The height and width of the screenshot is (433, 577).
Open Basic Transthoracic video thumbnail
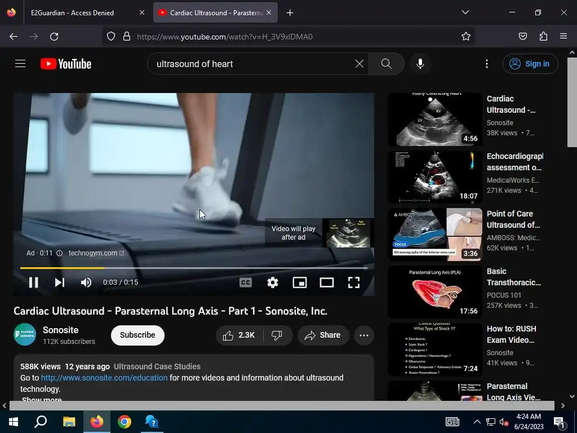[435, 291]
